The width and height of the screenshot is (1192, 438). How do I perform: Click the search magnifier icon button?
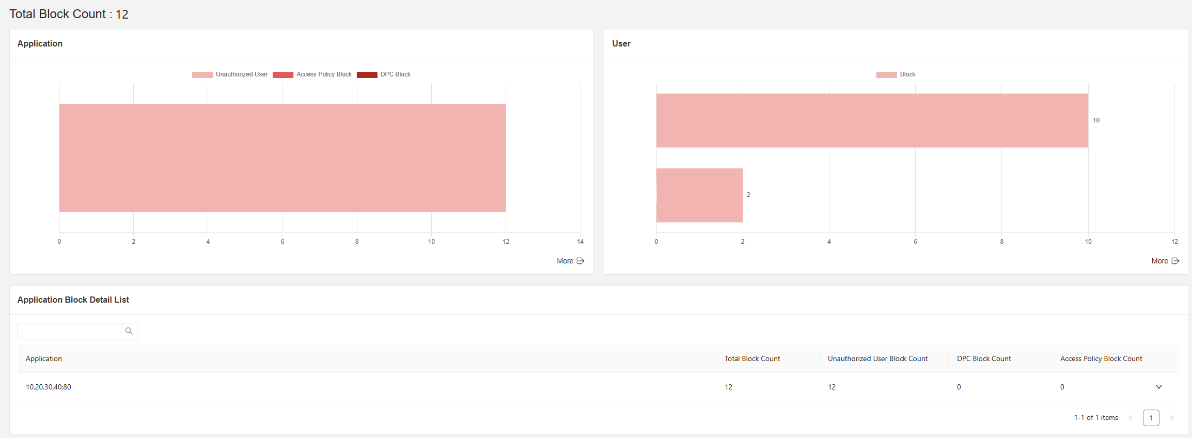pos(129,331)
